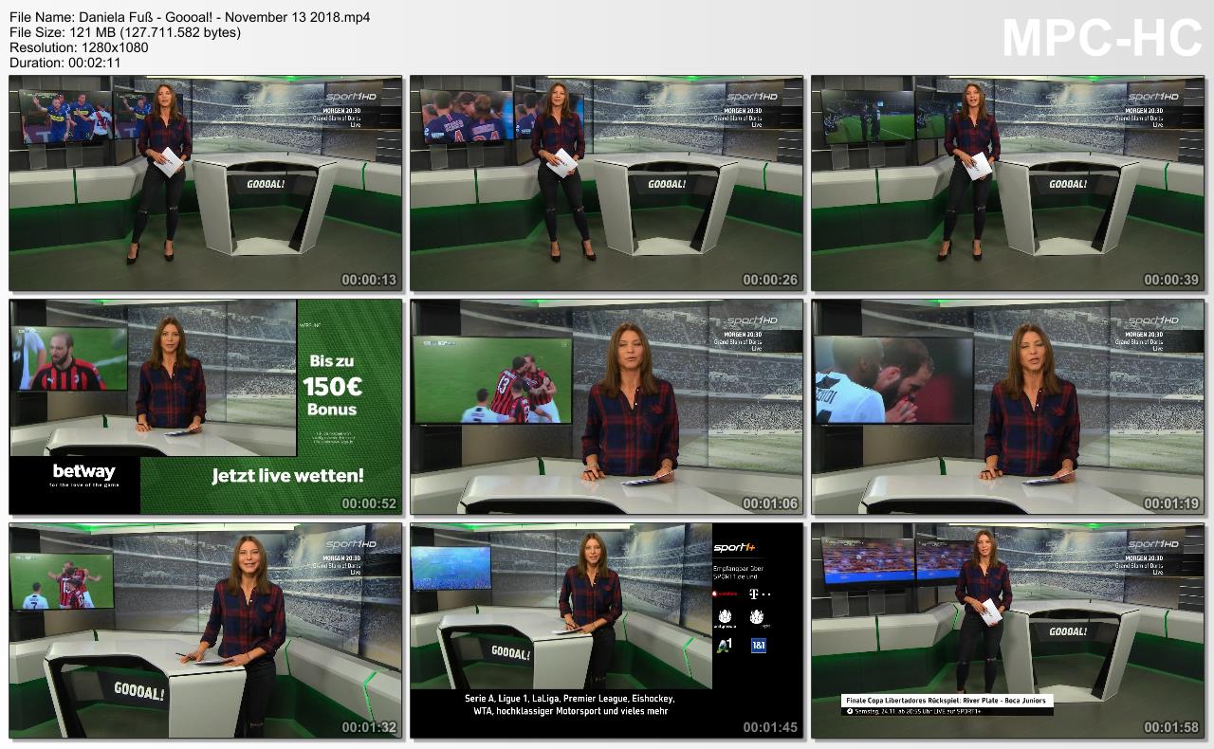The height and width of the screenshot is (749, 1214).
Task: Click the Telekom T logo
Action: [x=759, y=594]
